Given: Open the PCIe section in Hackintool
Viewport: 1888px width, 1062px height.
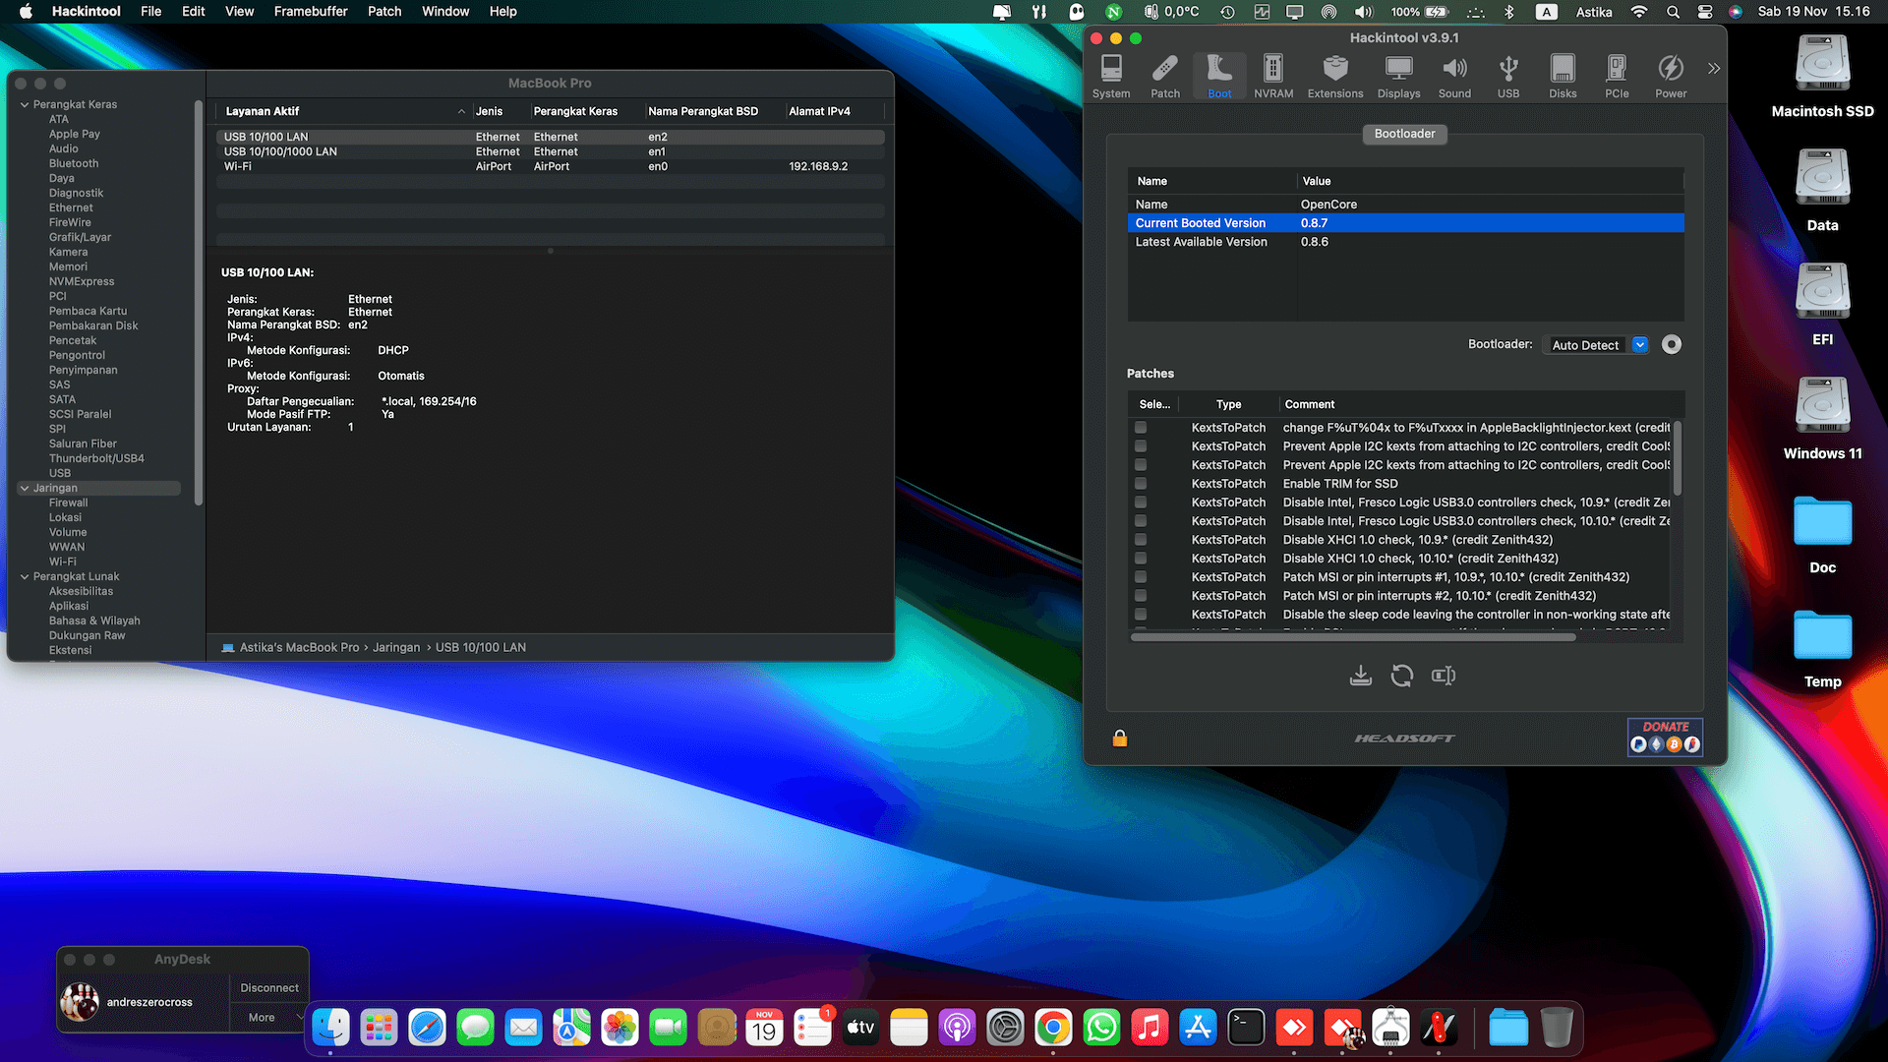Looking at the screenshot, I should coord(1617,76).
